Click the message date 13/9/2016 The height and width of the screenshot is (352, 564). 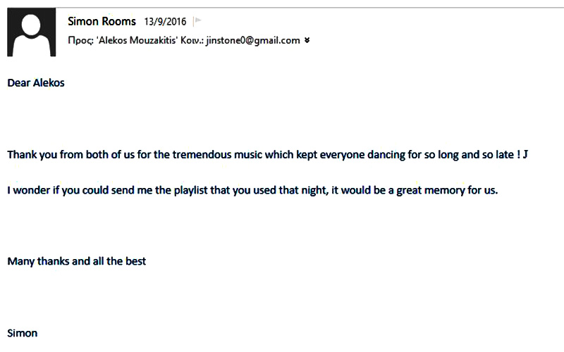coord(165,22)
